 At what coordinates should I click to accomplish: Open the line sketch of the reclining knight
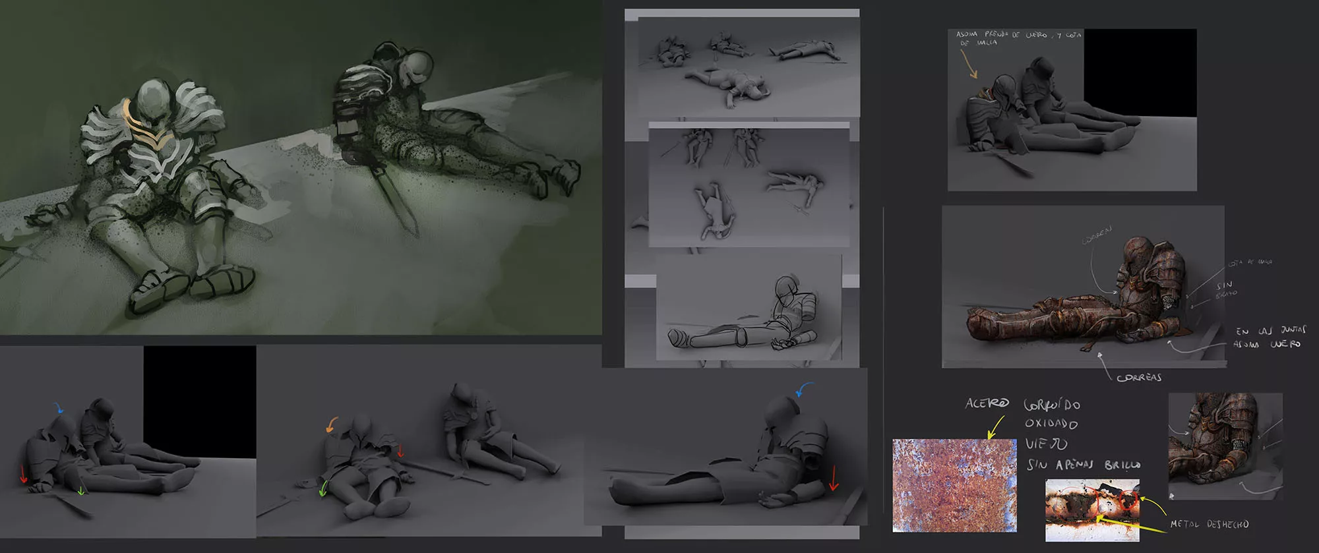(x=749, y=307)
